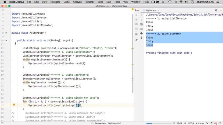Viewport: 223px width, 125px height.
Task: Open the Build menu
Action: tap(100, 2)
